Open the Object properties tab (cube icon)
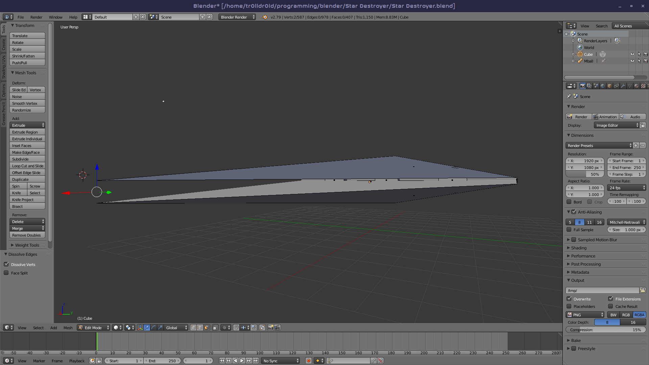Screen dimensions: 649x365 [609, 86]
